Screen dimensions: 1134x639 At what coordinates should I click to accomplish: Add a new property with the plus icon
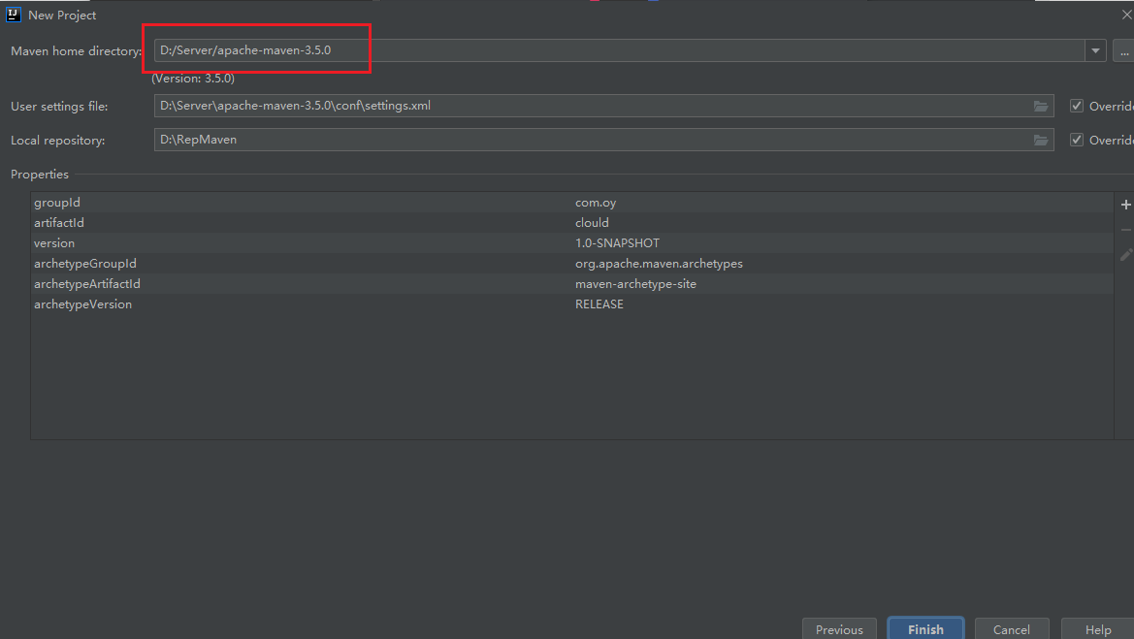pos(1125,205)
